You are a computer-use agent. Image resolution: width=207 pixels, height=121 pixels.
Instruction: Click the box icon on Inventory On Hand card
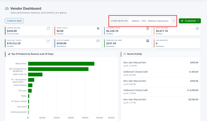coord(148,41)
